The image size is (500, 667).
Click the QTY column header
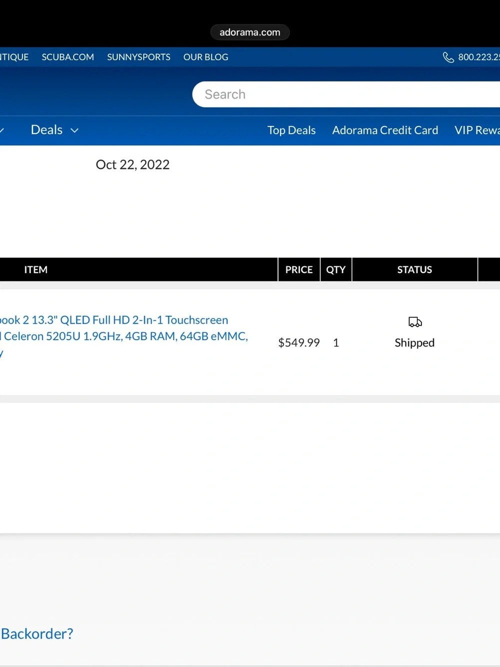tap(336, 270)
